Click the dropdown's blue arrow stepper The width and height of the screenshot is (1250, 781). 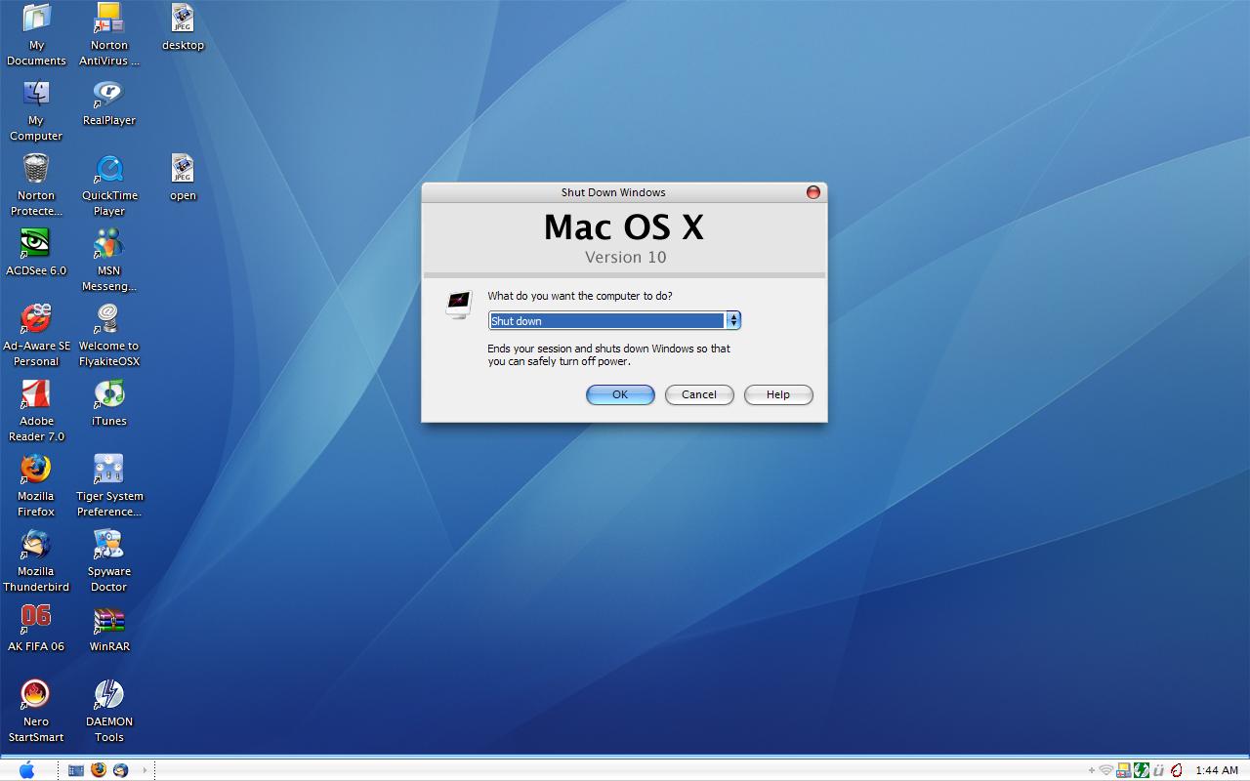click(733, 320)
